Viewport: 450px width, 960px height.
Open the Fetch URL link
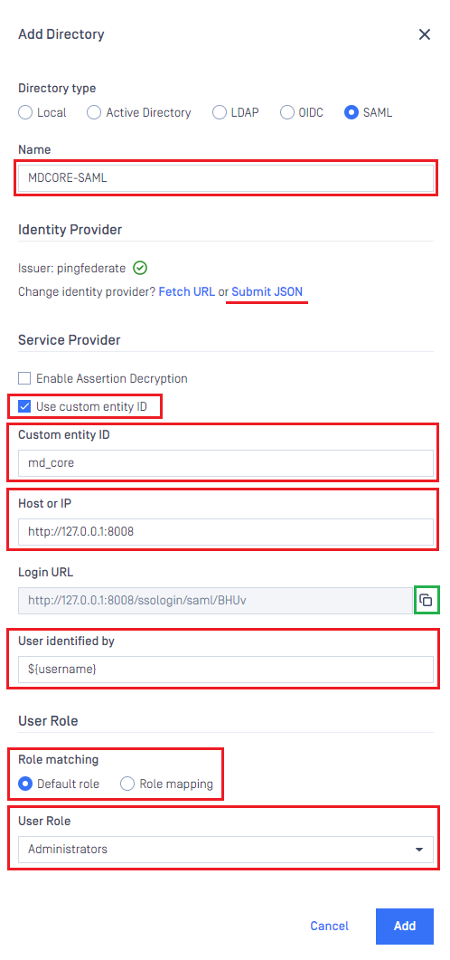186,292
